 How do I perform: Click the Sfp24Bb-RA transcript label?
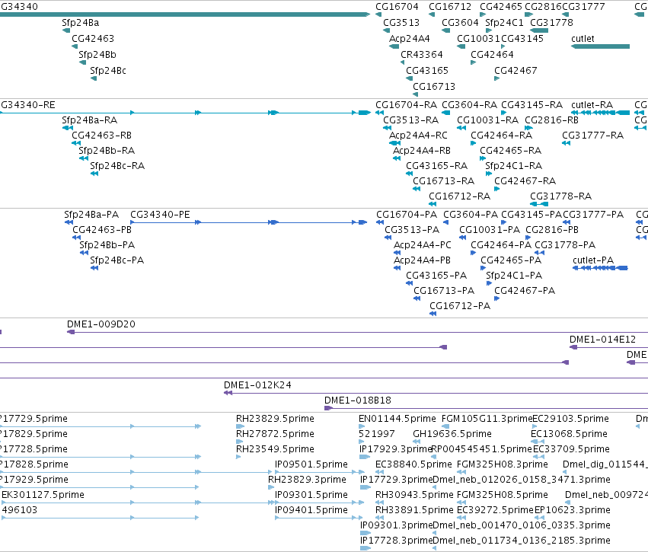pyautogui.click(x=107, y=151)
